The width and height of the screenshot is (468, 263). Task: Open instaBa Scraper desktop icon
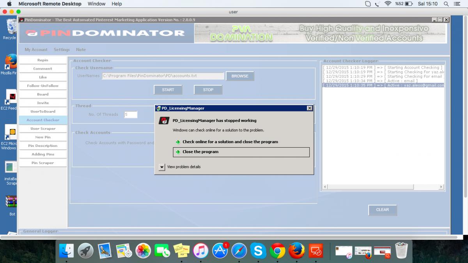point(11,173)
